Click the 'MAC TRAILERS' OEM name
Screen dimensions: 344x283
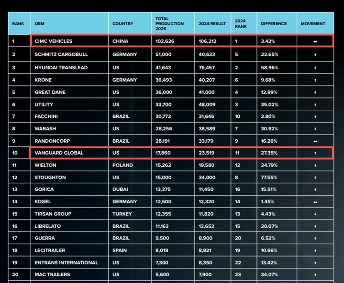click(52, 274)
